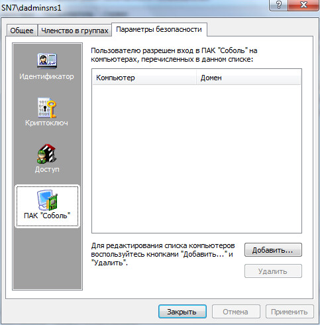Viewport: 320px width, 325px height.
Task: Switch to the Общее tab
Action: (22, 31)
